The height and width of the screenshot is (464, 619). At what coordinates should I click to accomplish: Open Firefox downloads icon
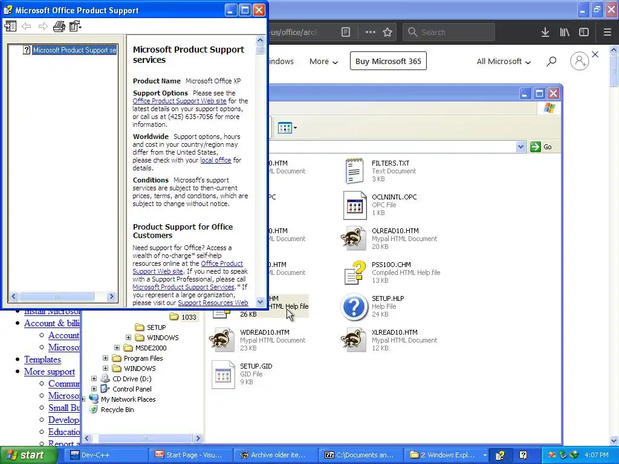(x=545, y=32)
